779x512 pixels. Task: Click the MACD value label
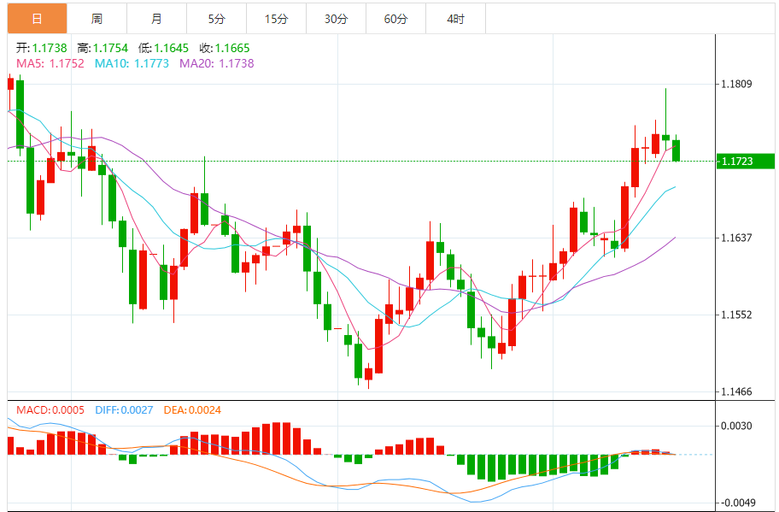(x=50, y=410)
